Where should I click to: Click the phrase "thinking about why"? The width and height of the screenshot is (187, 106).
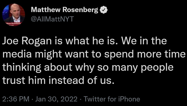click(48, 68)
